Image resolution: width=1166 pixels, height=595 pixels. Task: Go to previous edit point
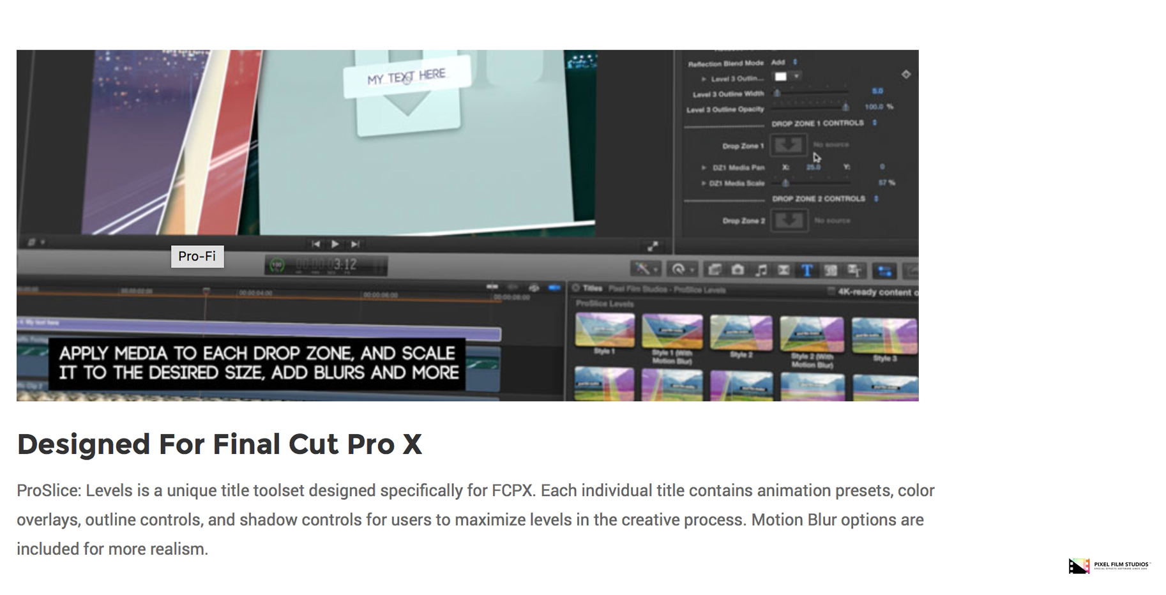coord(315,244)
